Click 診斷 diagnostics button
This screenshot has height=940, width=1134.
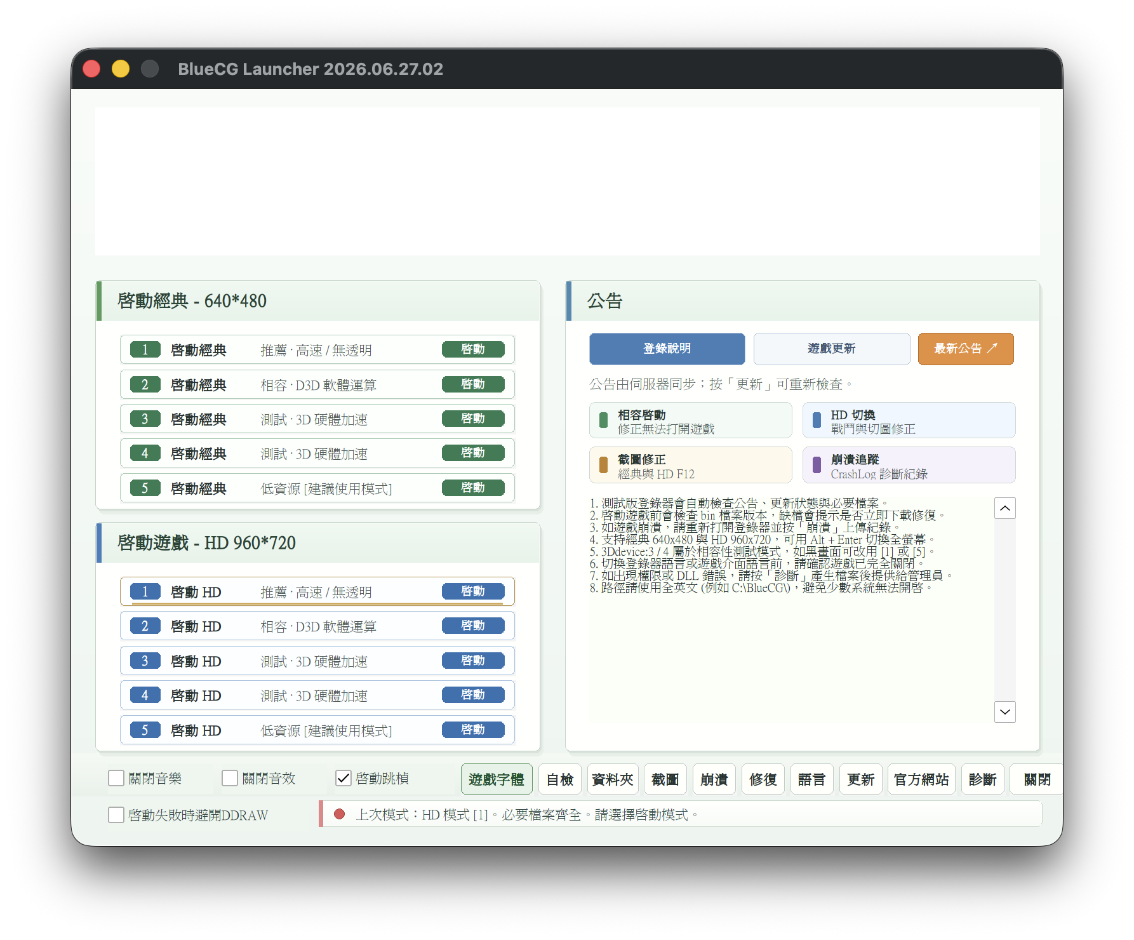point(983,779)
